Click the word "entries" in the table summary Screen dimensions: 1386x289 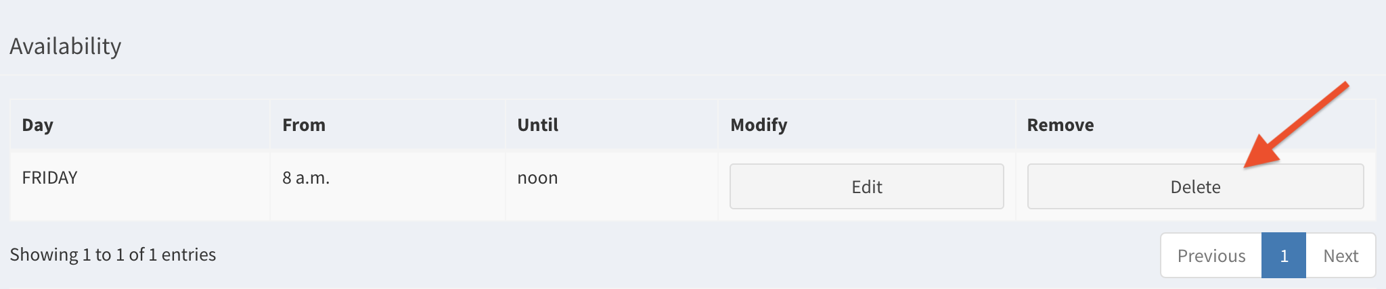(189, 255)
